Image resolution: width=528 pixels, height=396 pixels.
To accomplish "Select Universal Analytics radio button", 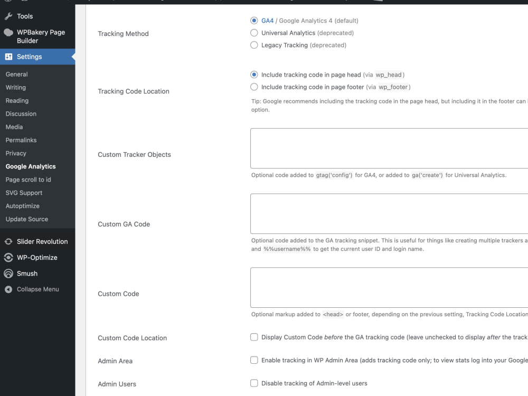I will pos(254,33).
